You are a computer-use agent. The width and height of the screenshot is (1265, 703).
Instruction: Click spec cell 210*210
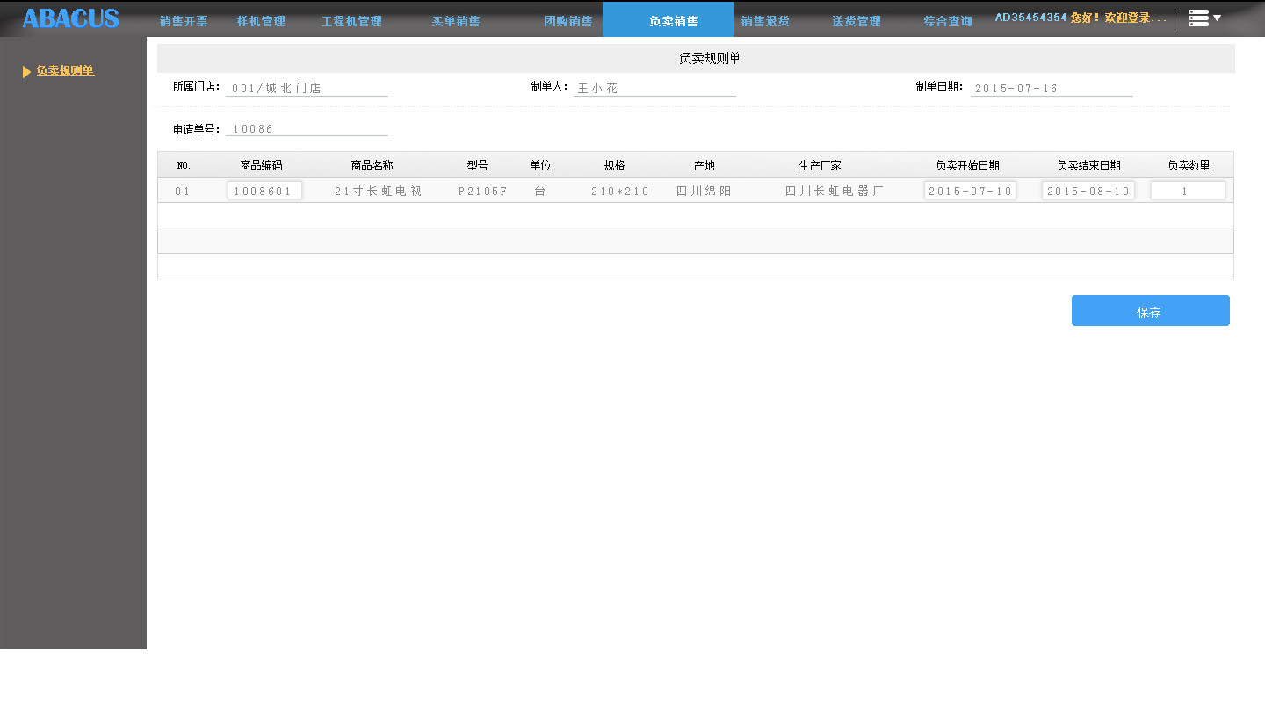620,191
